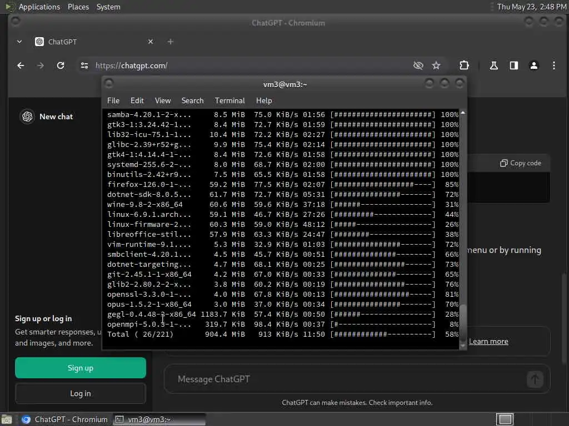The height and width of the screenshot is (426, 569).
Task: Bookmark this page with star icon
Action: coord(436,65)
